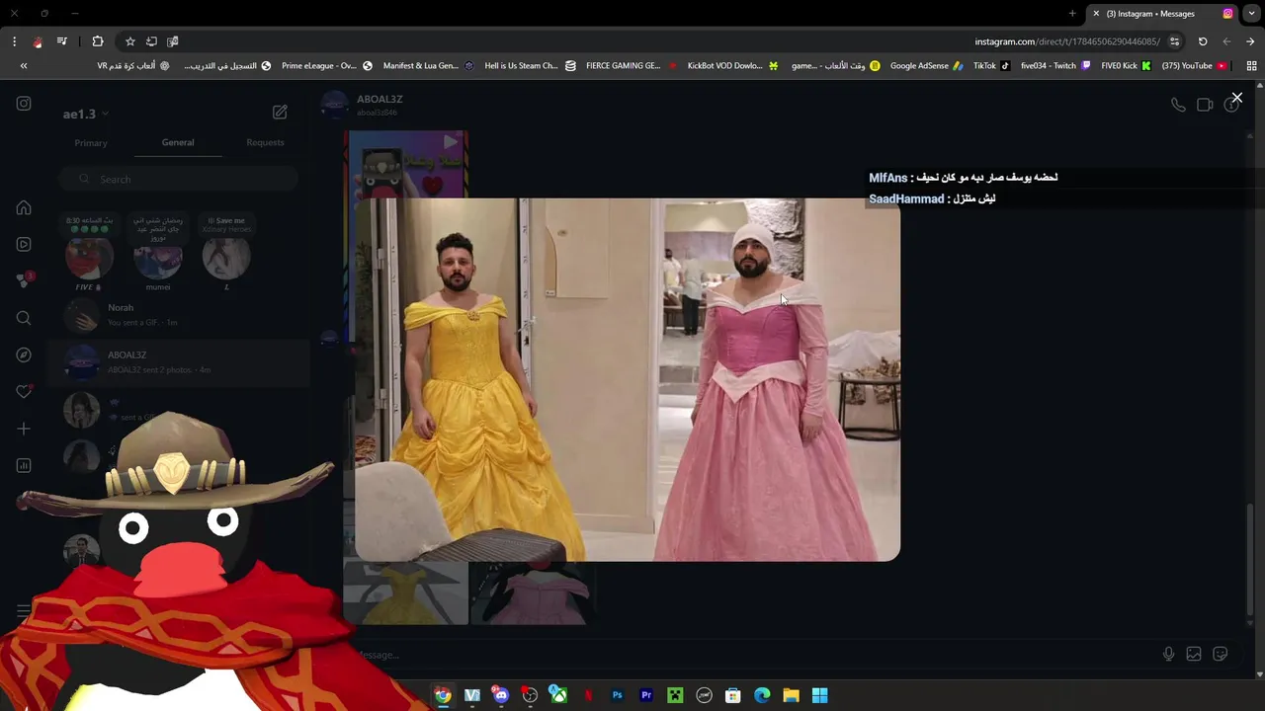The height and width of the screenshot is (711, 1265).
Task: Open the sticker/GIF picker icon
Action: point(1221,654)
